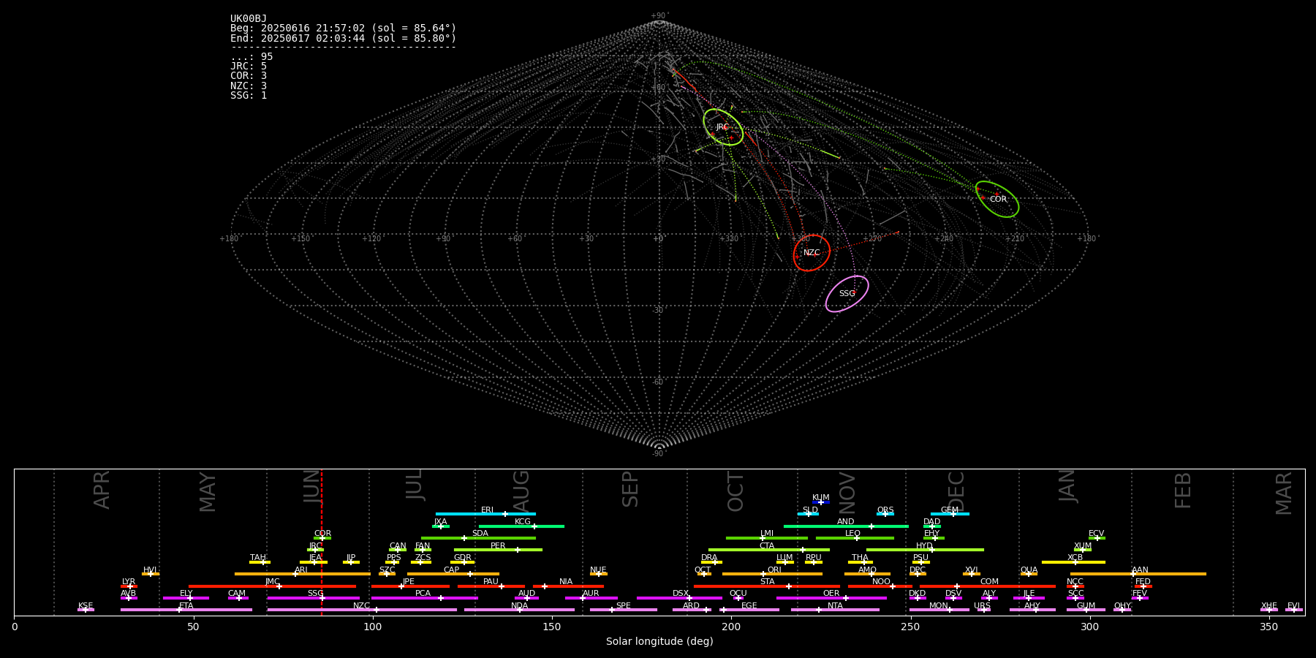
Task: Click the CTA shower bar in the timeline
Action: point(769,550)
